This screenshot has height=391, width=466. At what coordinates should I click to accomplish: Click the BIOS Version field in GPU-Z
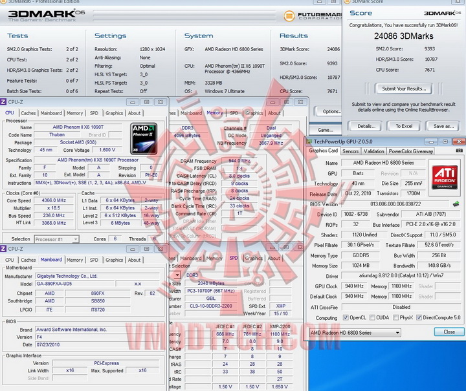coord(395,204)
